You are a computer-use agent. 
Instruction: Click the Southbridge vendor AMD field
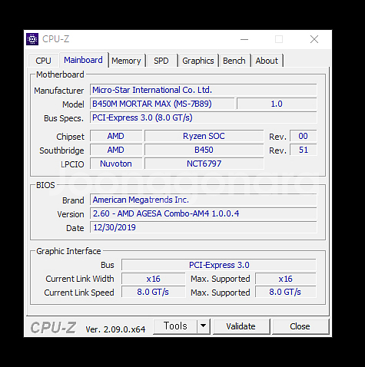[x=116, y=150]
